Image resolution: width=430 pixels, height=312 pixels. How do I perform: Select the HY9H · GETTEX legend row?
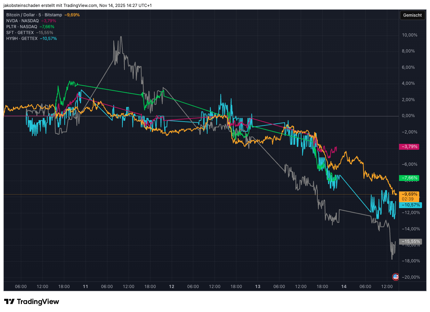[x=31, y=39]
